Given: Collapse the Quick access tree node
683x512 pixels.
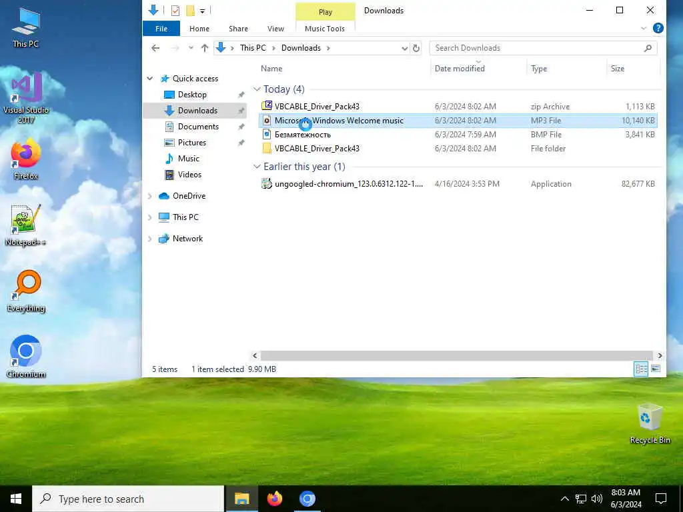Looking at the screenshot, I should pyautogui.click(x=150, y=79).
